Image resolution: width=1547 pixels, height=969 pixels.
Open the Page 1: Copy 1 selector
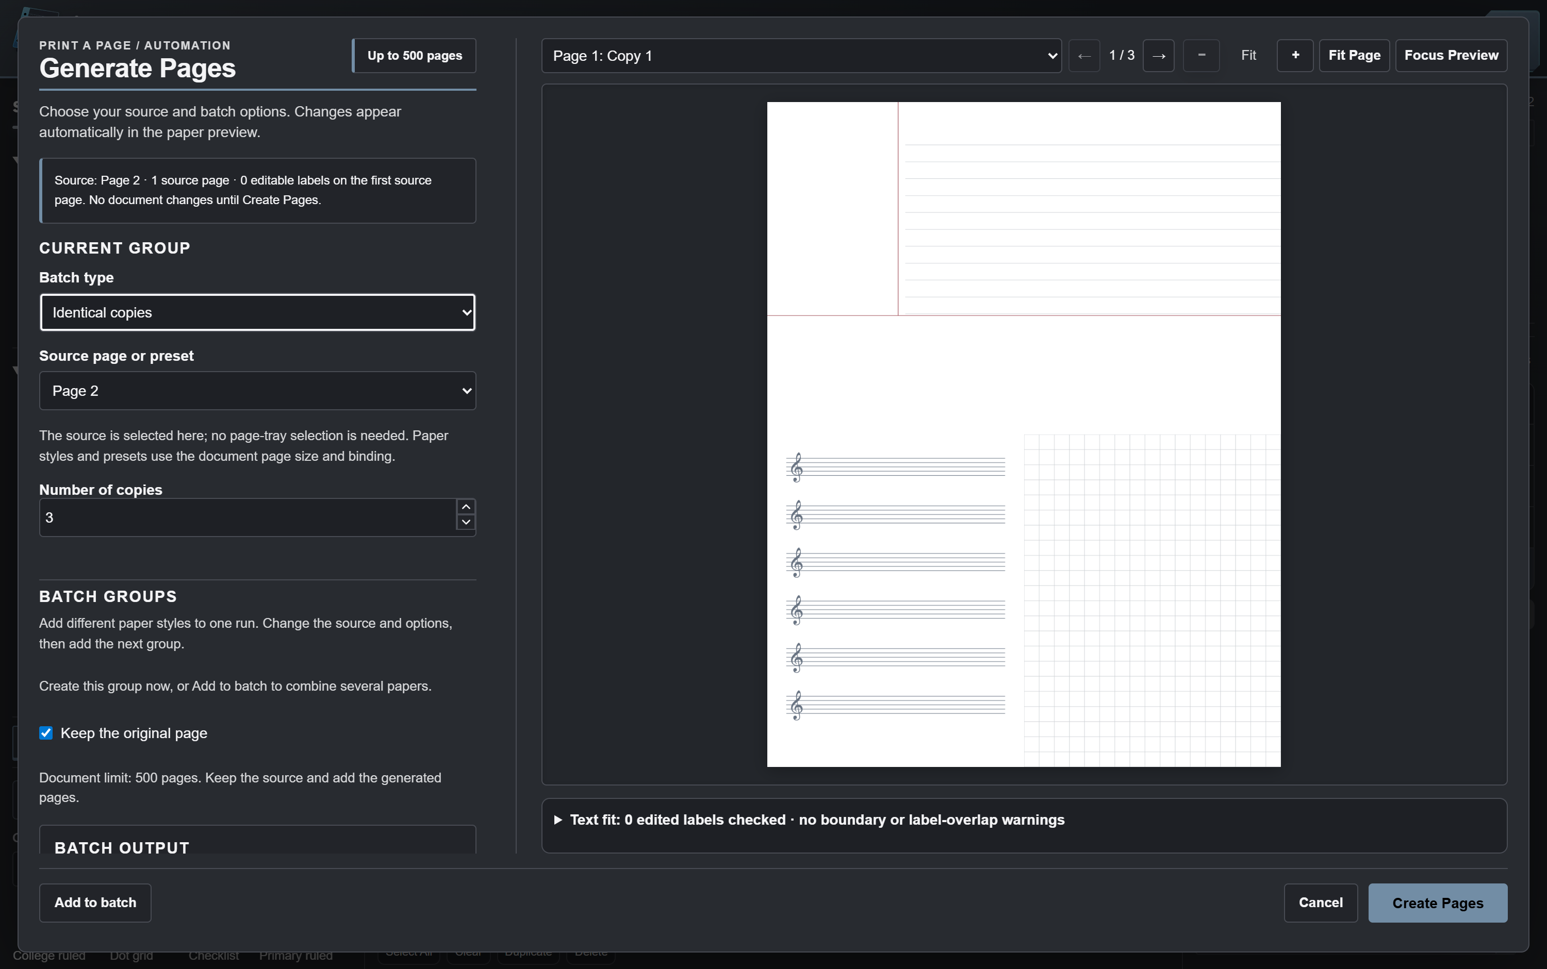click(801, 56)
